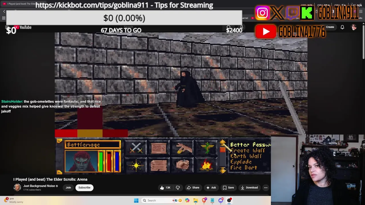Select the Explode spell
Image resolution: width=365 pixels, height=205 pixels.
click(x=241, y=162)
